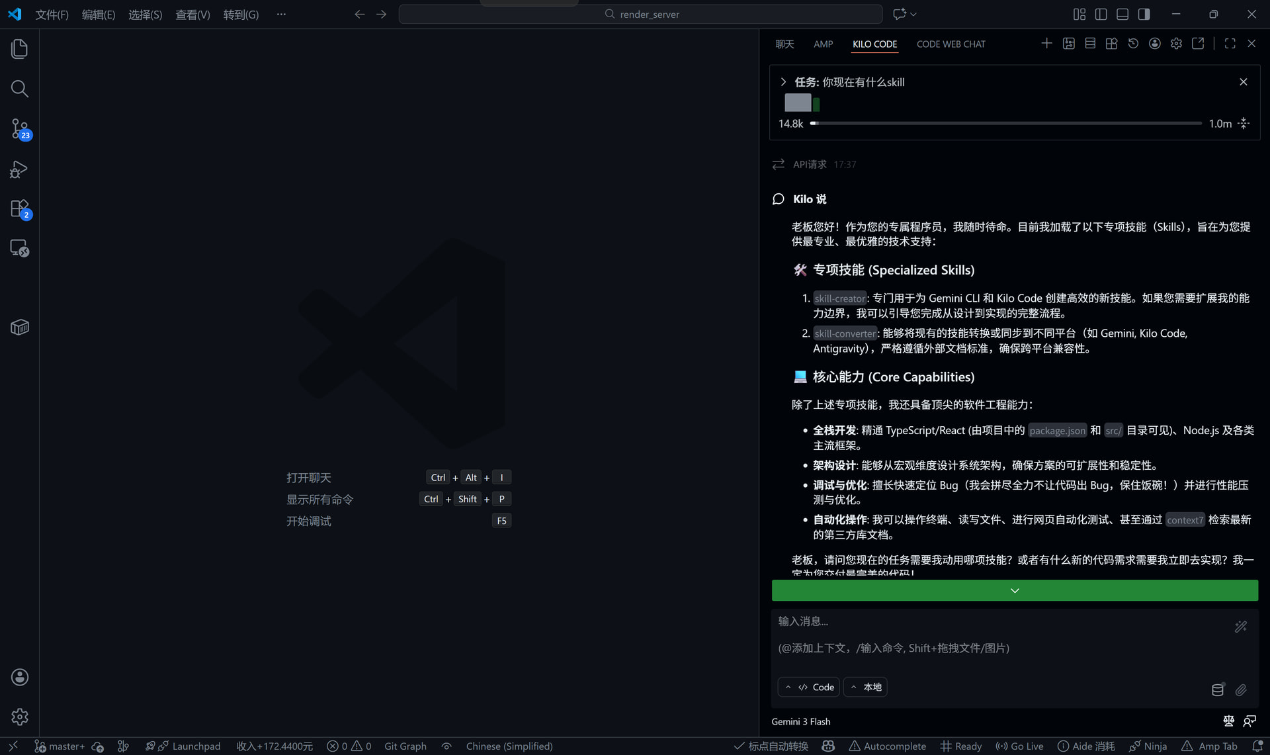The height and width of the screenshot is (755, 1270).
Task: Open the Accounts icon in activity bar
Action: coord(19,677)
